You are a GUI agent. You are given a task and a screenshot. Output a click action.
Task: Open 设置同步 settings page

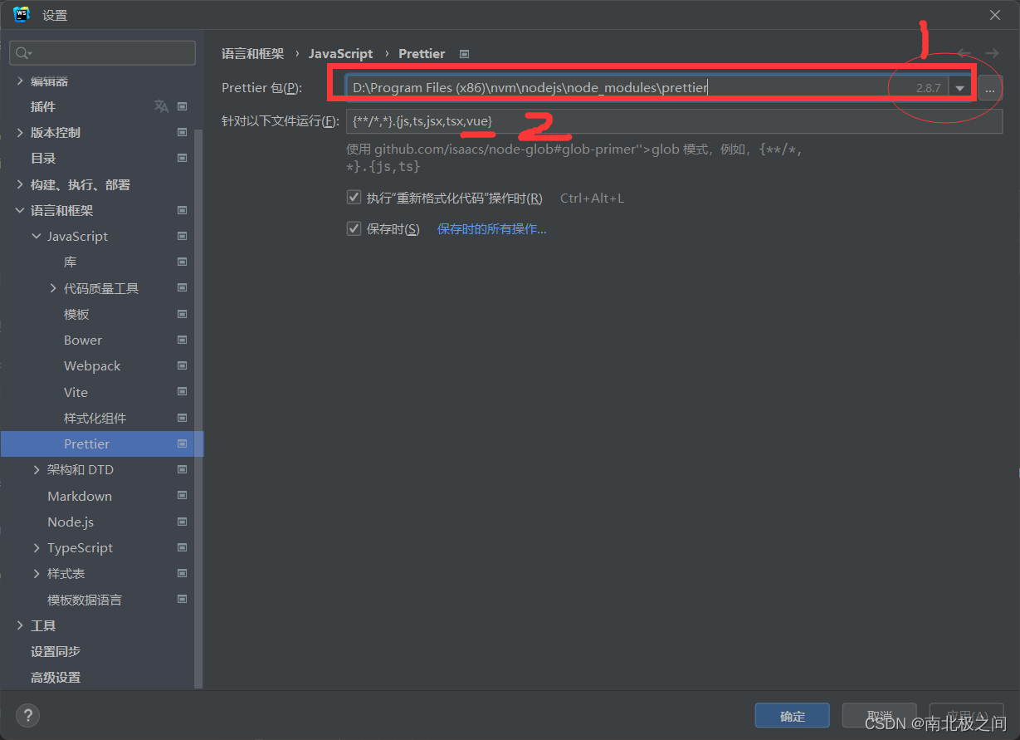pyautogui.click(x=56, y=651)
